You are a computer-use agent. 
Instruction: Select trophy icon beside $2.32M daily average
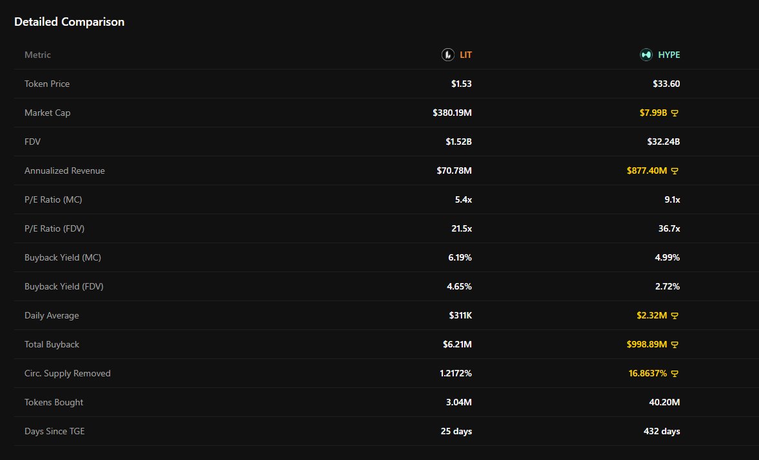(675, 316)
